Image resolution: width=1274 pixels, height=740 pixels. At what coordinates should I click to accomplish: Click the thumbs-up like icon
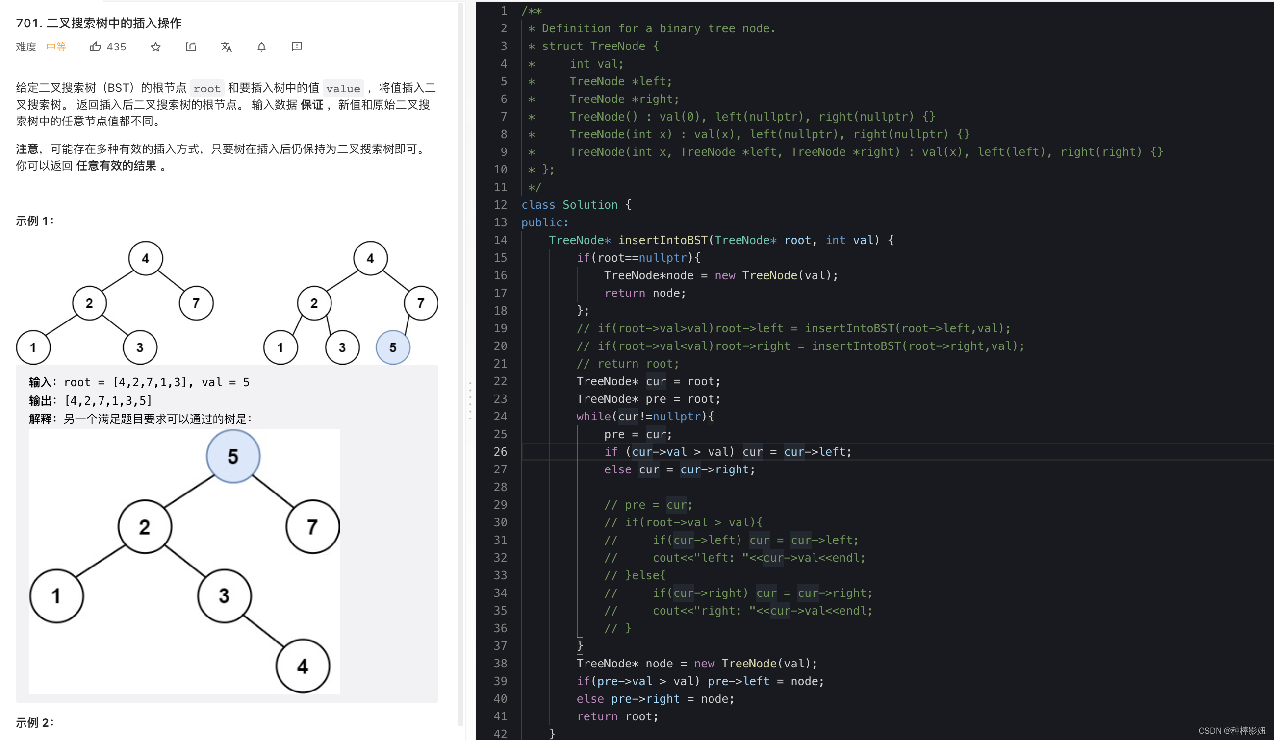click(95, 47)
